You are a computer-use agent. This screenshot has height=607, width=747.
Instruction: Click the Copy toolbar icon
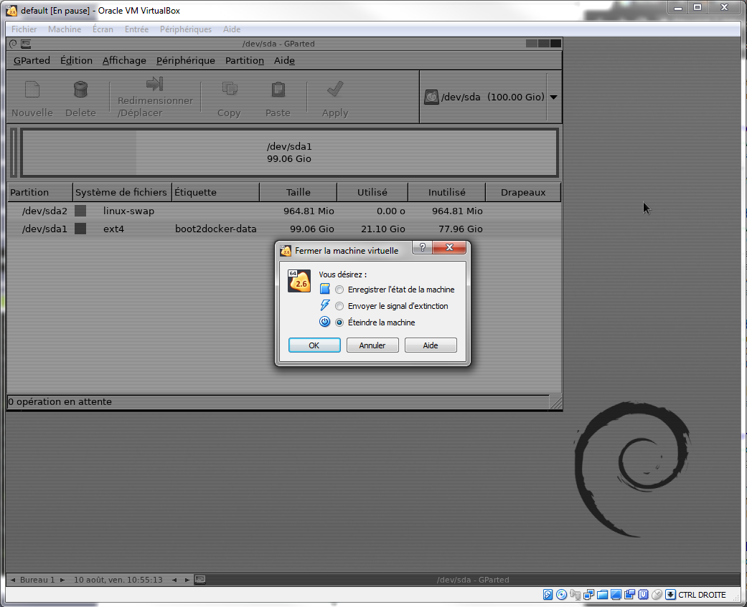pos(230,88)
